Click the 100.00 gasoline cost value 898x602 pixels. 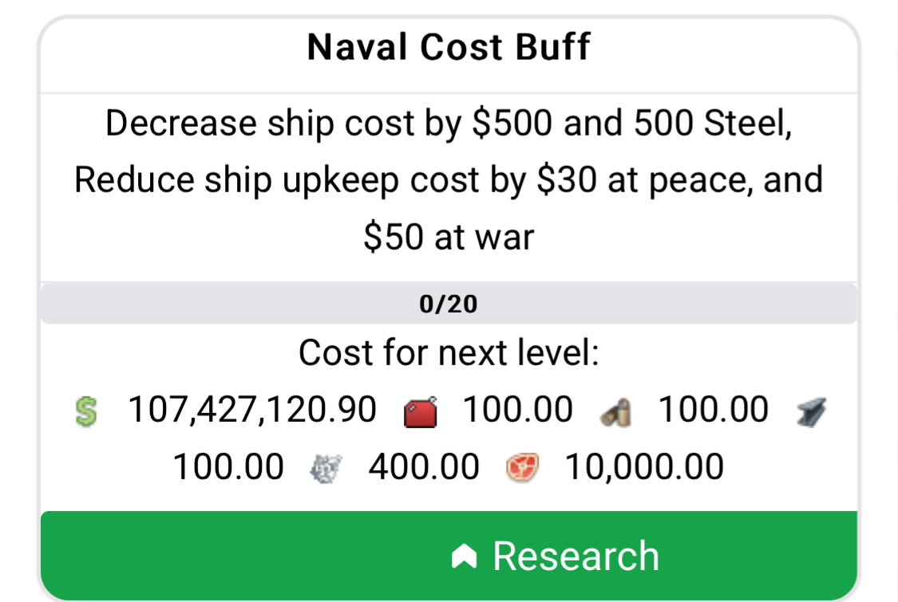pos(518,411)
